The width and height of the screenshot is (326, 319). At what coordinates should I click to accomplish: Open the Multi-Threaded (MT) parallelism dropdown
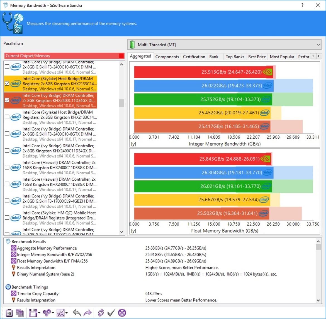224,45
